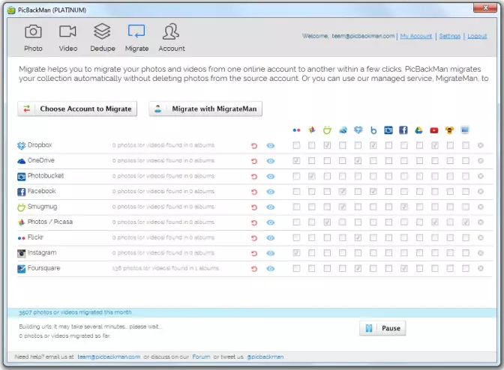The image size is (504, 370).
Task: Click the Facebook column header icon
Action: 403,130
